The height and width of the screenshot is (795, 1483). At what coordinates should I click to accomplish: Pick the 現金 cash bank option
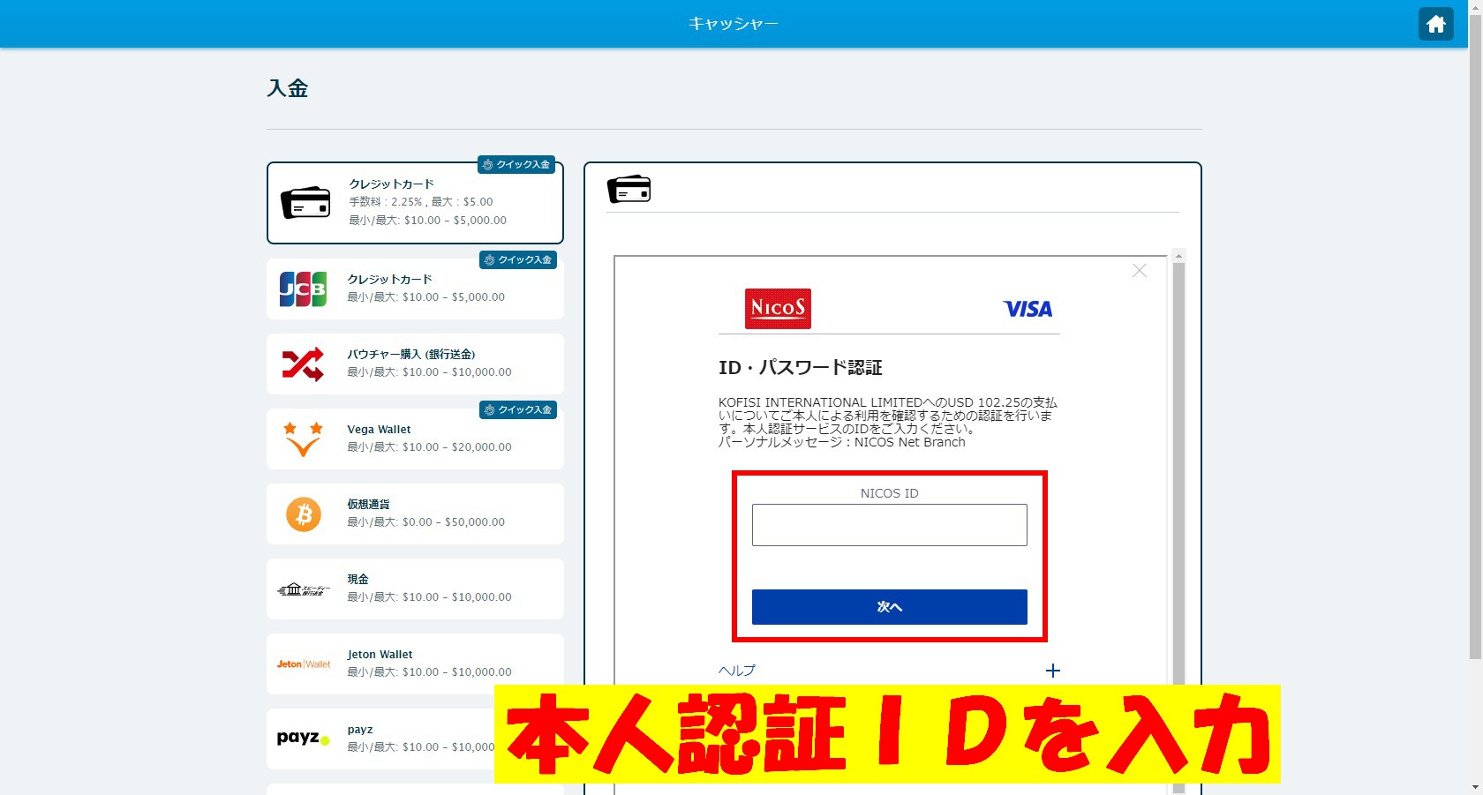click(x=415, y=589)
